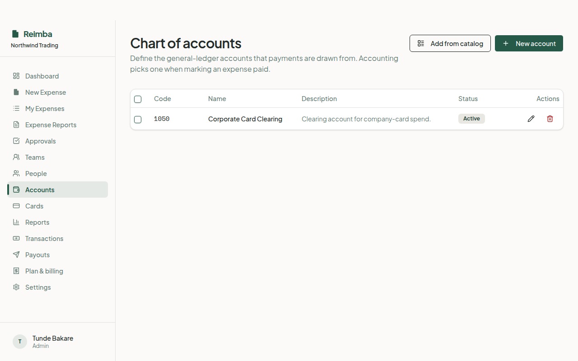Click the Tunde Bakare avatar

pyautogui.click(x=20, y=342)
